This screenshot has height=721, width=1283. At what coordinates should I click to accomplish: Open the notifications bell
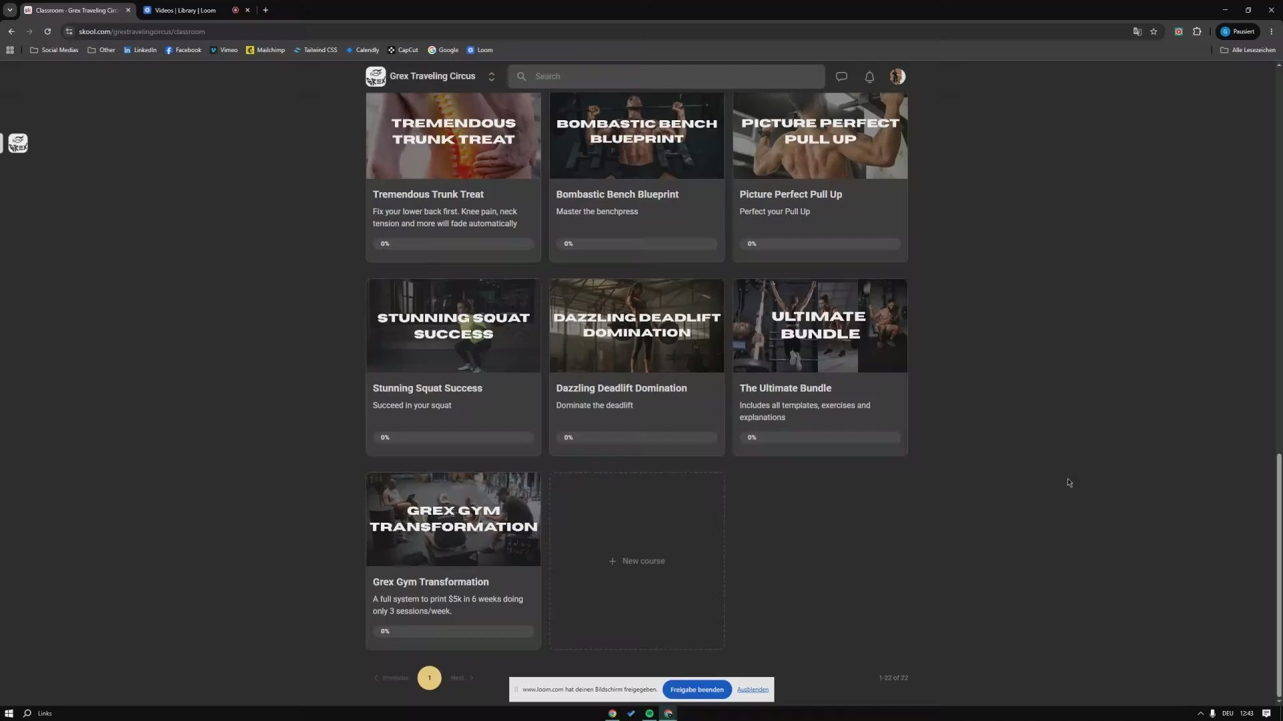869,77
